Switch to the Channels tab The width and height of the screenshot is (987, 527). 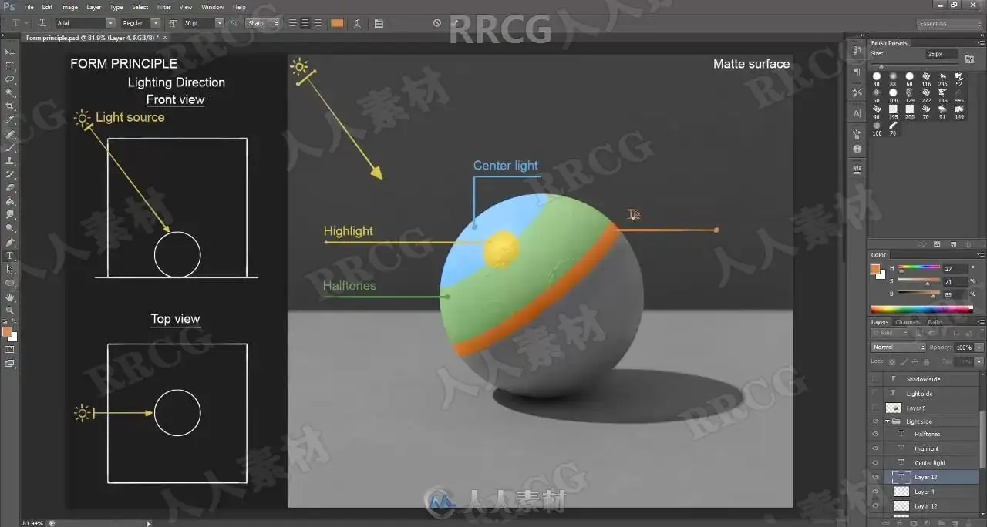point(908,322)
